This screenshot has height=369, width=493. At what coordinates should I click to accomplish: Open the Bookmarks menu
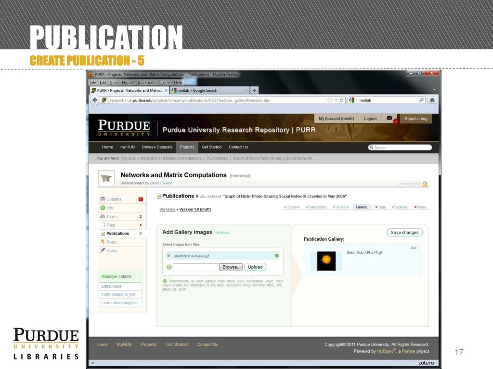coord(147,83)
